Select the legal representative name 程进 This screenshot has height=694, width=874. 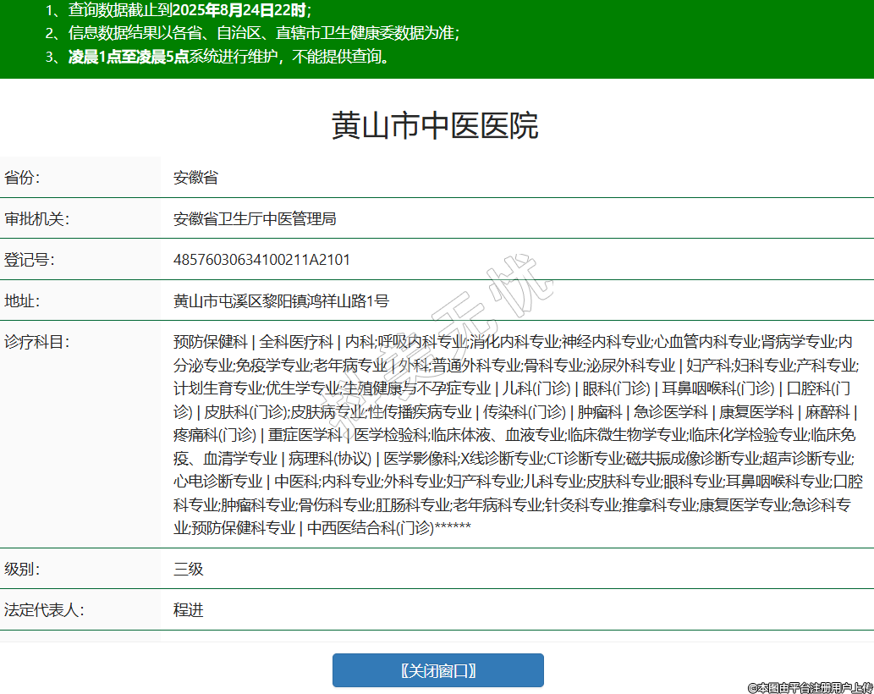pos(189,609)
